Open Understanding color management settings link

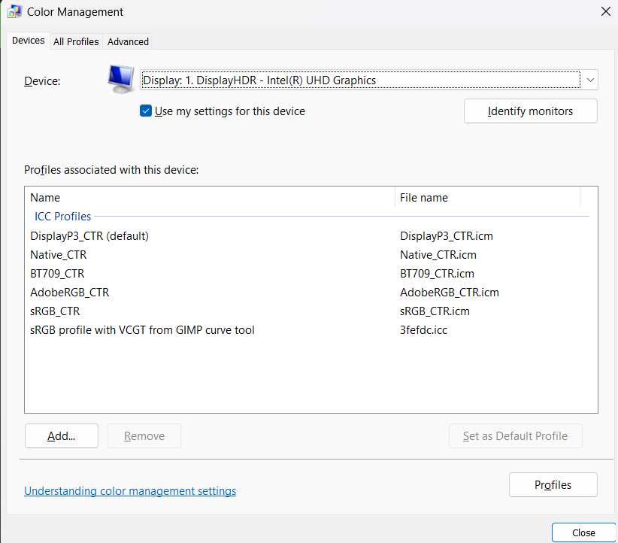(130, 490)
